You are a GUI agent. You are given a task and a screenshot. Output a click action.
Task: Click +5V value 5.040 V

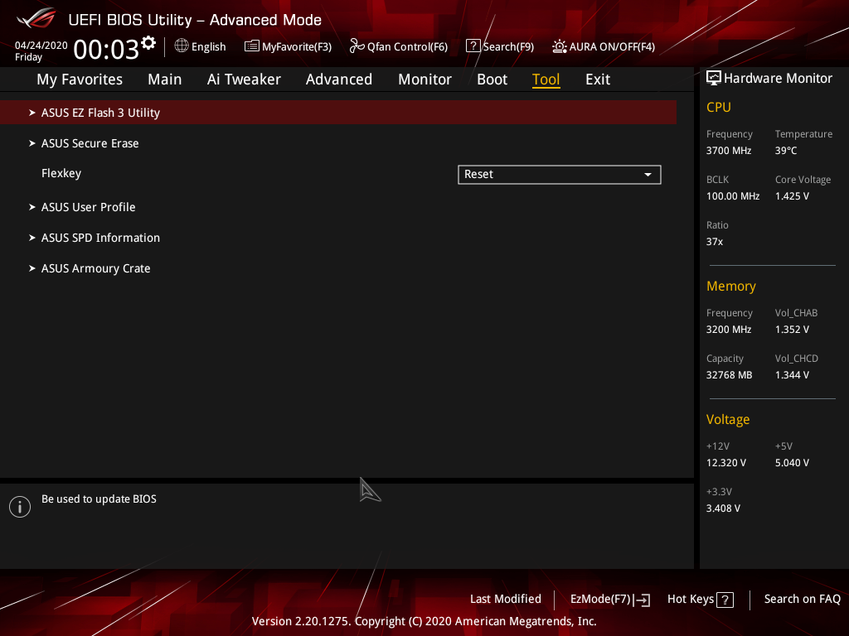click(792, 463)
